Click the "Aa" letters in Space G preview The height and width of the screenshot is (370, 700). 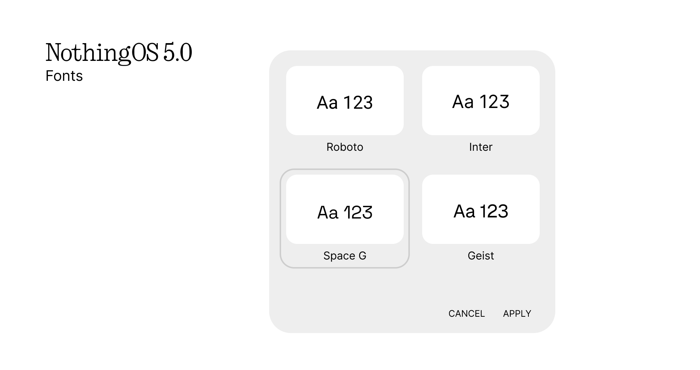click(x=328, y=212)
